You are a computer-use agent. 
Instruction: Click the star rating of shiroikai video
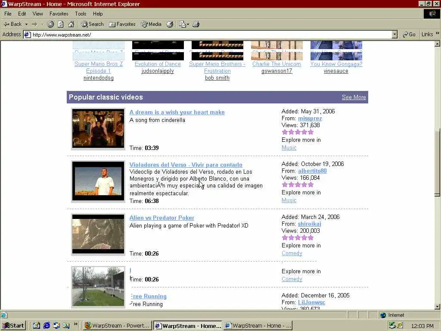pos(298,238)
